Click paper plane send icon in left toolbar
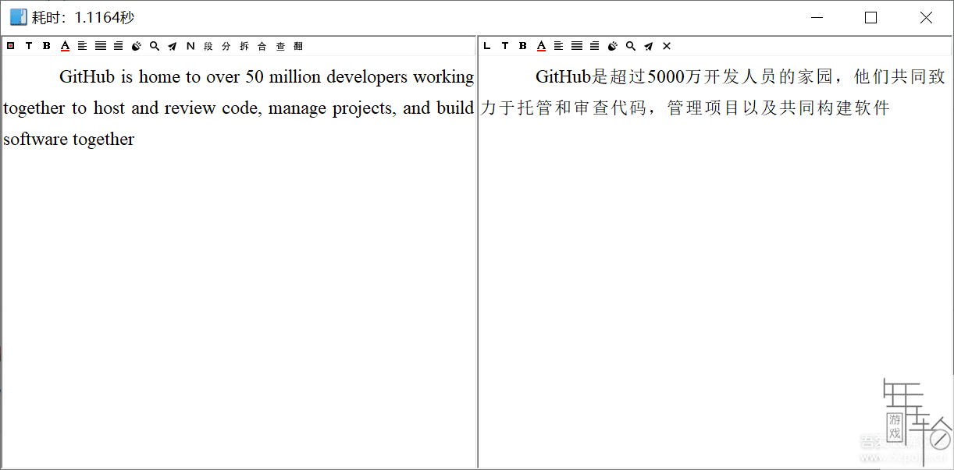This screenshot has width=954, height=470. coord(173,46)
